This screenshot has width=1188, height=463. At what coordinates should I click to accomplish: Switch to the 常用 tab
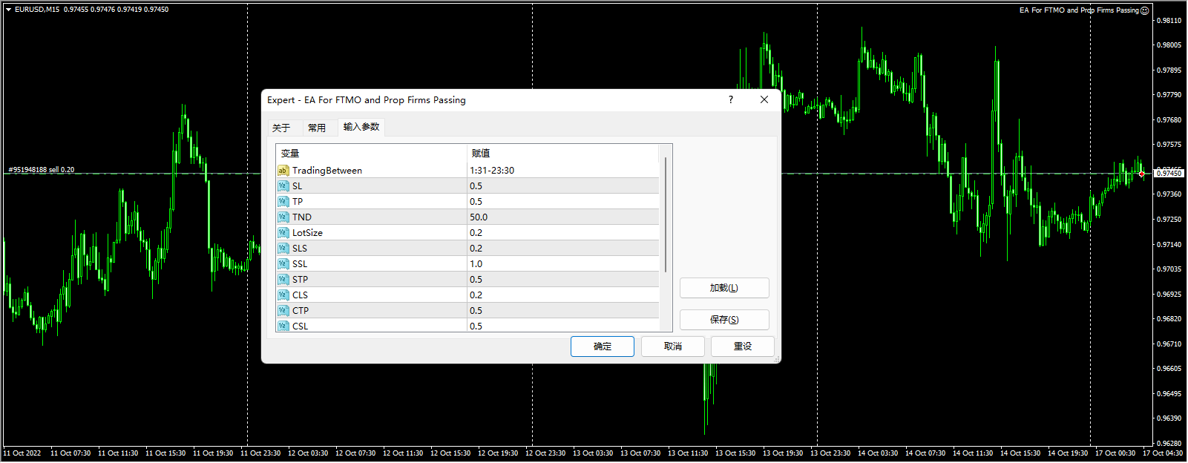(317, 128)
